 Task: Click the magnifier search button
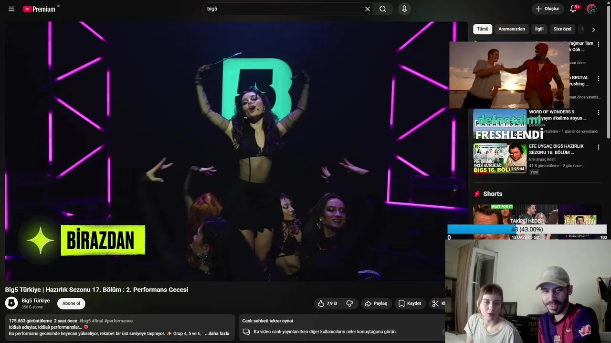tap(383, 9)
